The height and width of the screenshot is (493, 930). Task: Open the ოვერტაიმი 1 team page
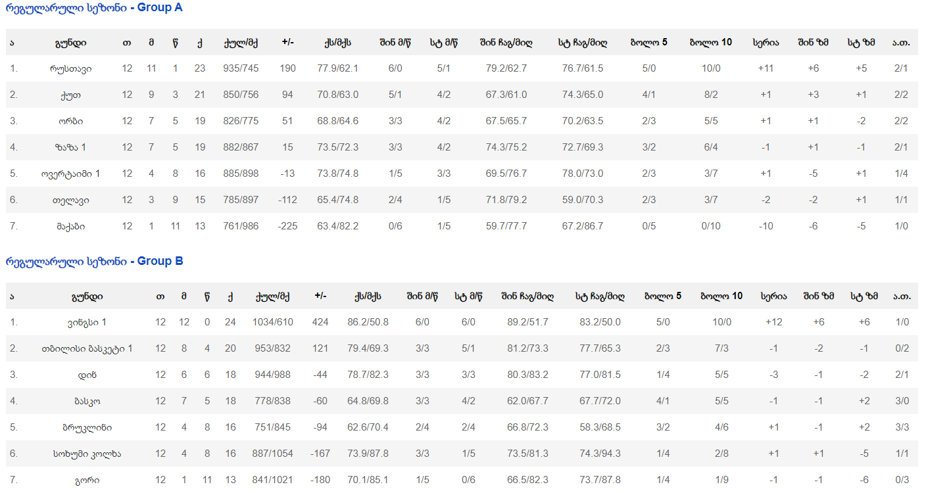(x=70, y=174)
